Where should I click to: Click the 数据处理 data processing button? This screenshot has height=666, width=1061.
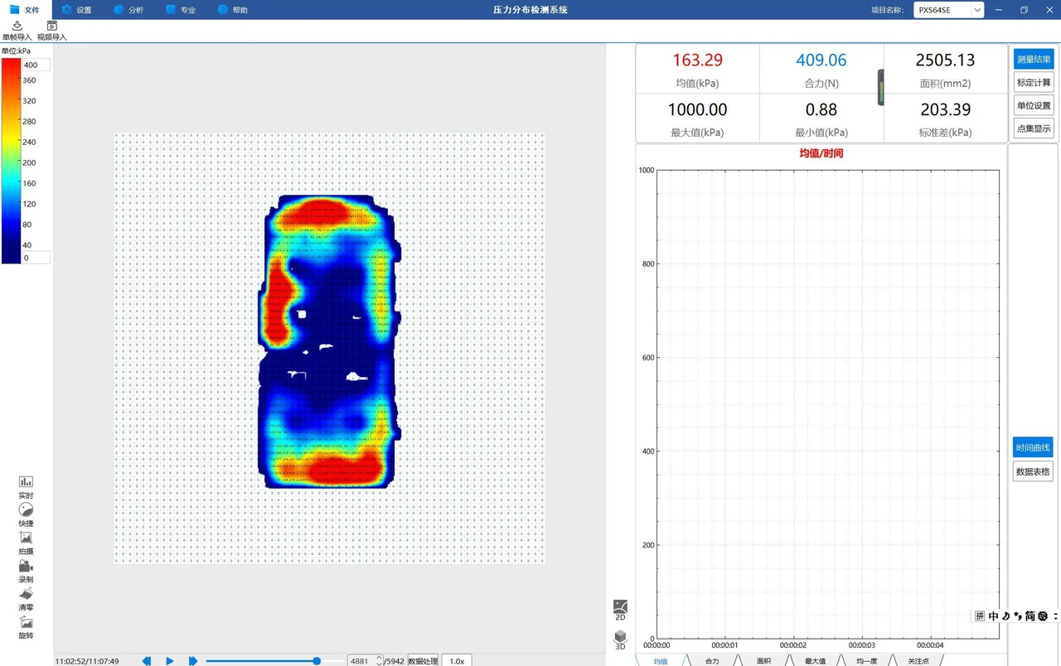[423, 661]
